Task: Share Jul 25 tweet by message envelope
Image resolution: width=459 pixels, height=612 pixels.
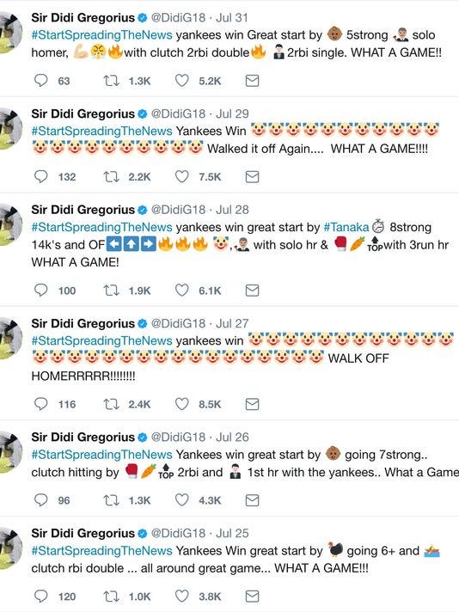Action: (252, 596)
